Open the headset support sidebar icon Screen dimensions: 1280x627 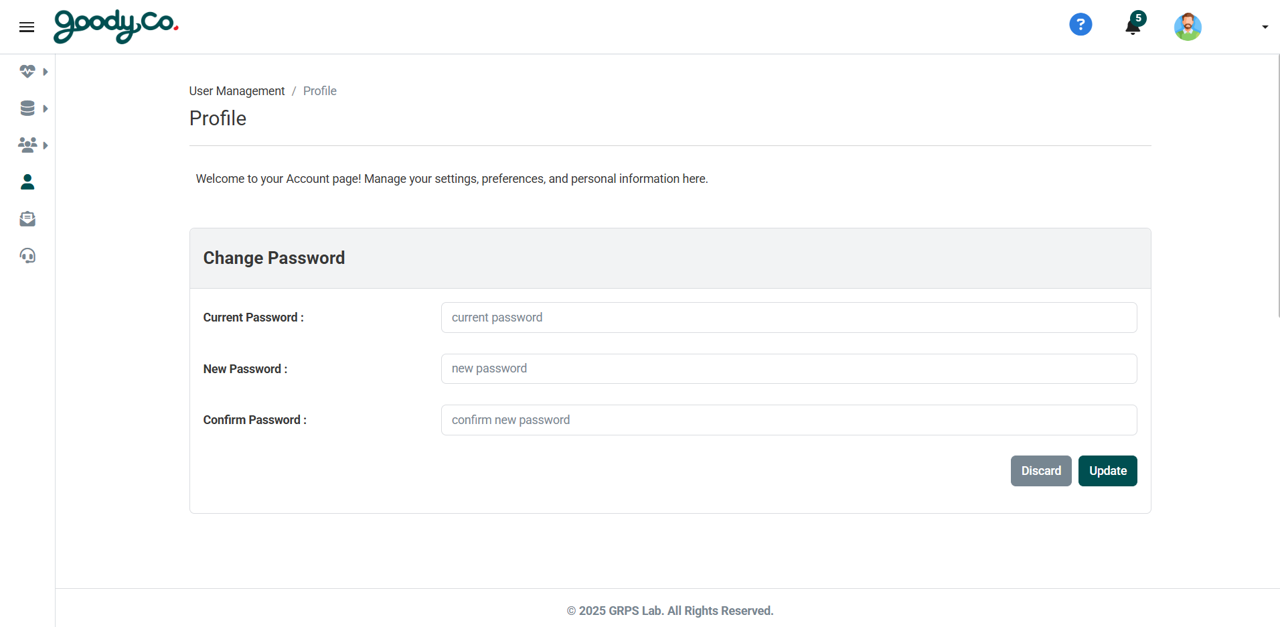(27, 255)
